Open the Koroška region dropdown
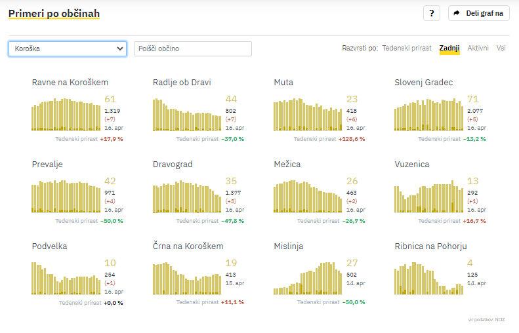Viewport: 519px width, 333px height. coord(68,49)
